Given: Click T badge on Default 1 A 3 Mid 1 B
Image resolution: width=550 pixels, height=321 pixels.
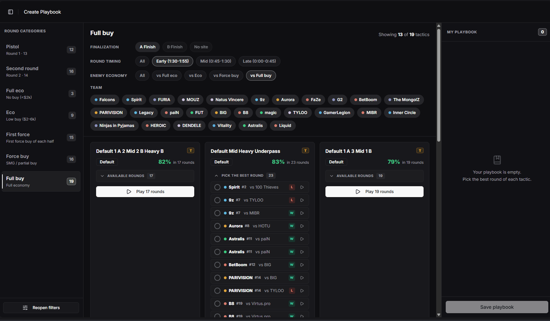Looking at the screenshot, I should (x=420, y=150).
